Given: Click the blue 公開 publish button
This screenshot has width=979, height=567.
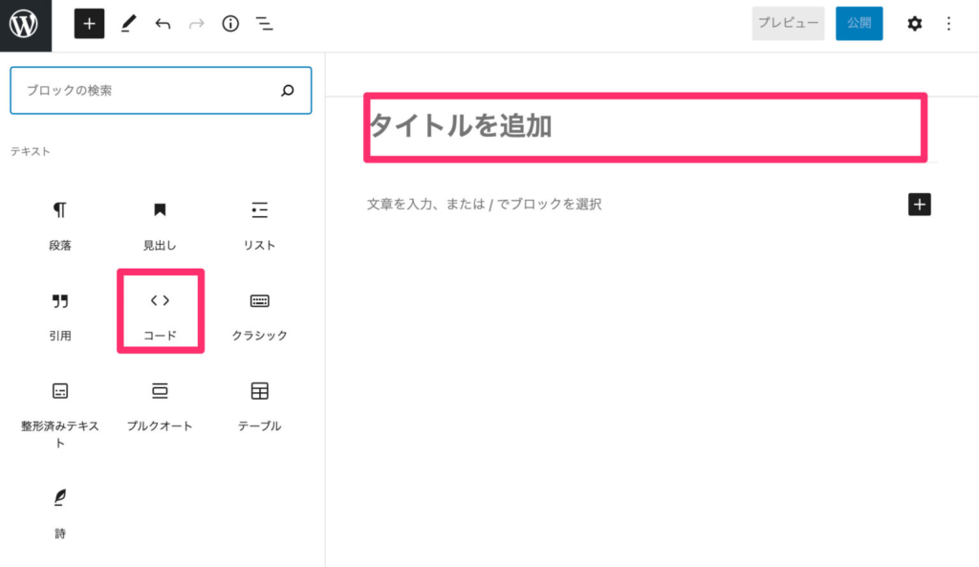Looking at the screenshot, I should (859, 24).
